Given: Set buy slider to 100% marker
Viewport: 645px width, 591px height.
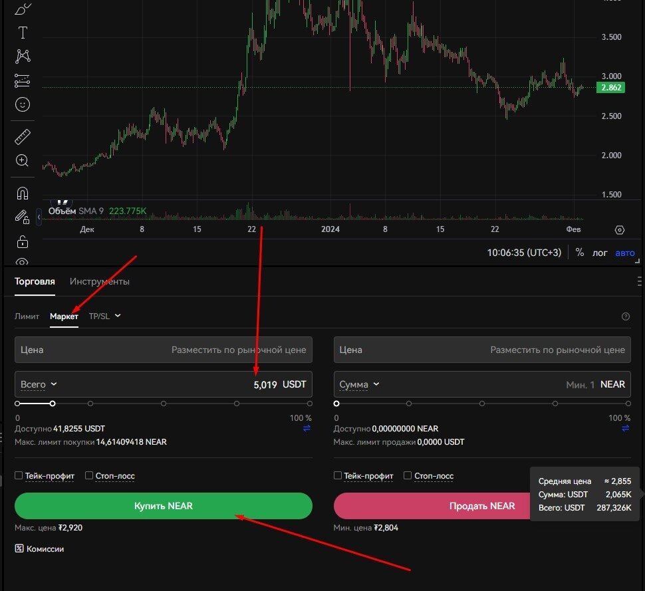Looking at the screenshot, I should tap(309, 404).
